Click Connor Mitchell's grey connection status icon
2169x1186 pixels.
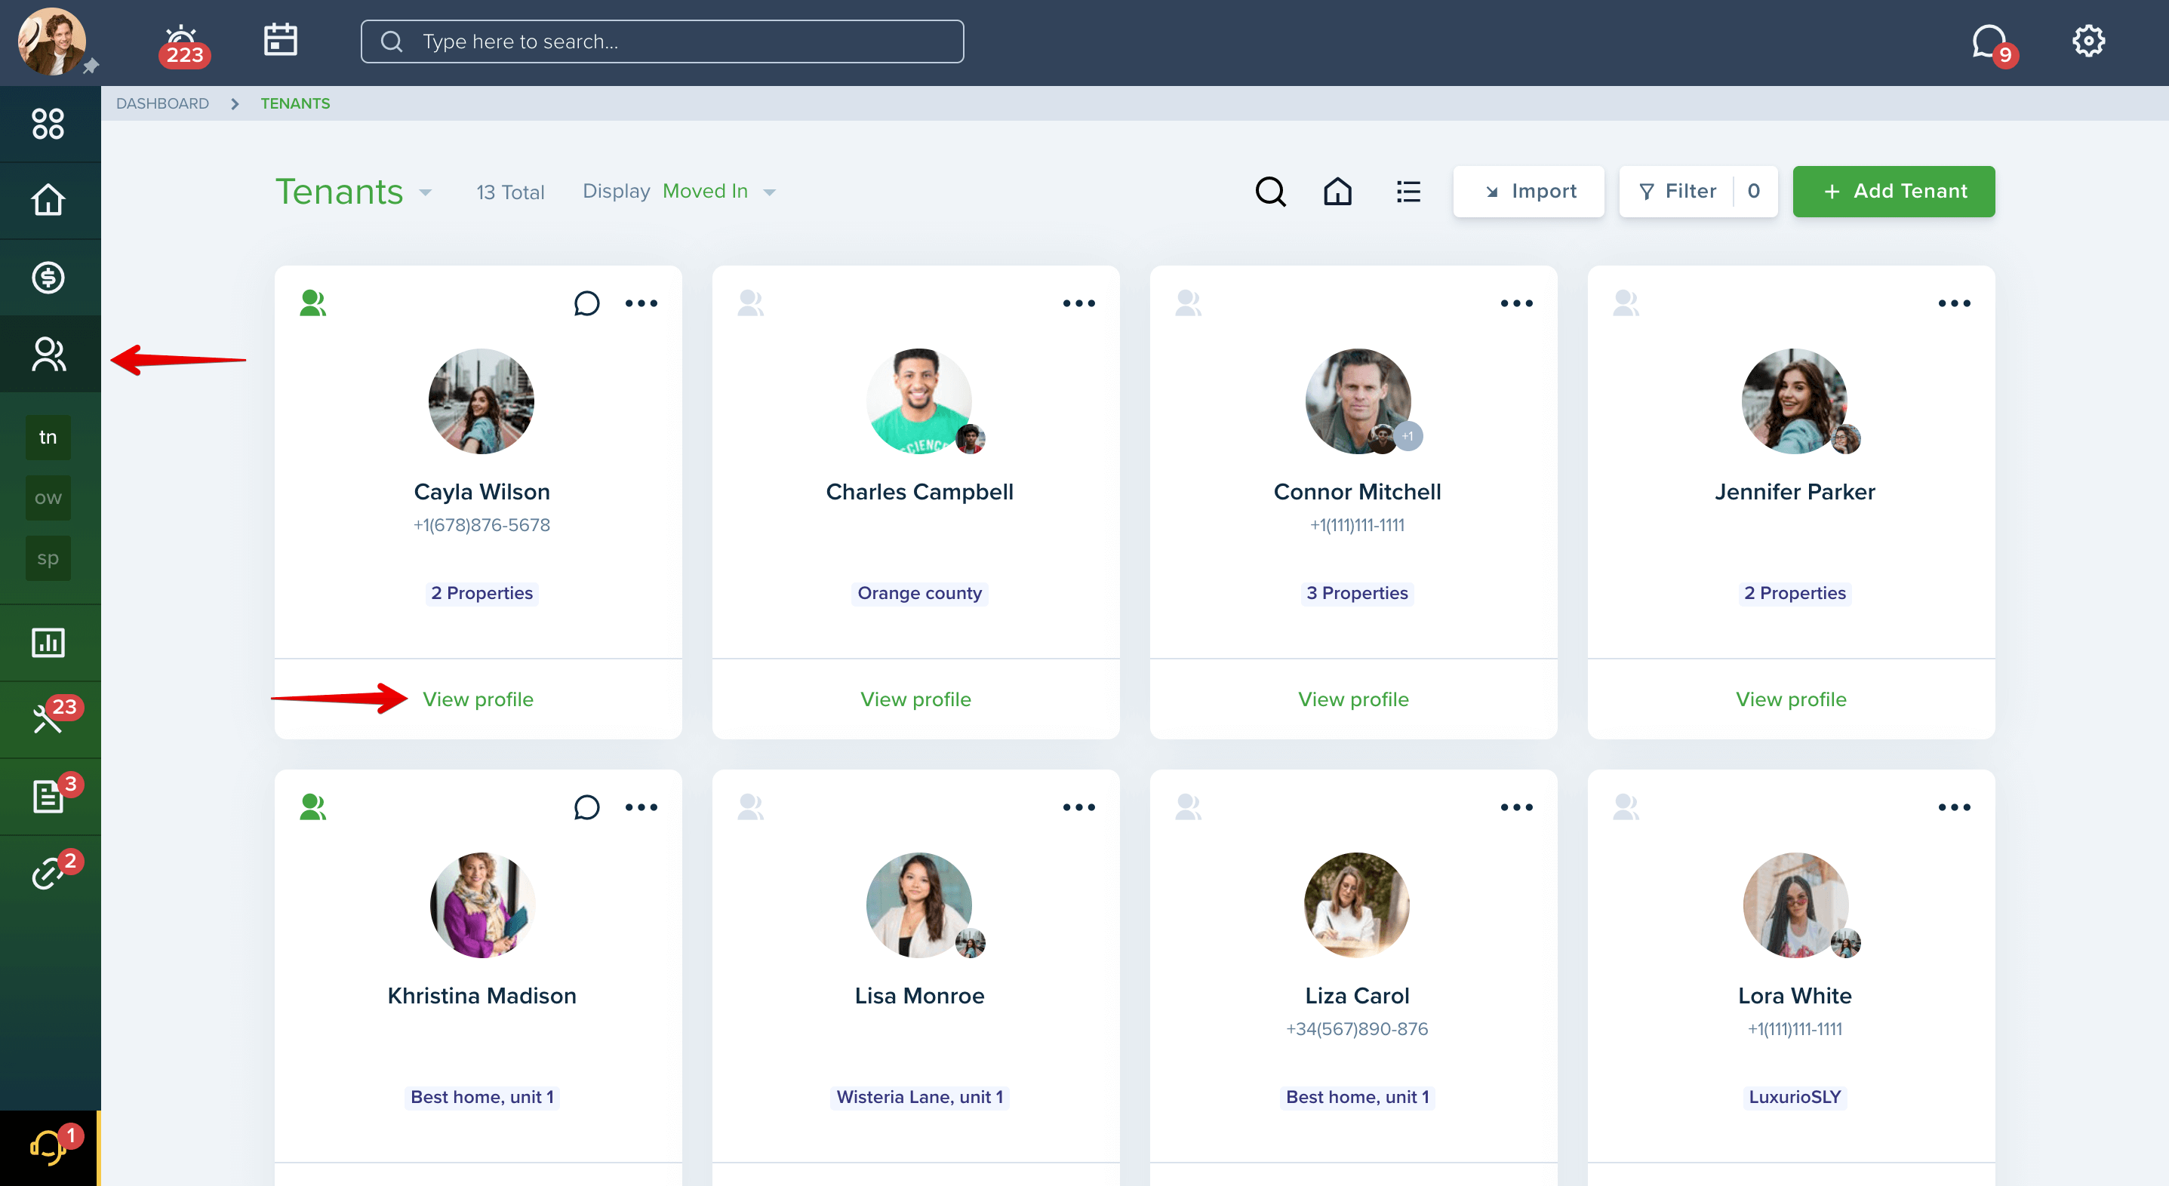pyautogui.click(x=1188, y=303)
